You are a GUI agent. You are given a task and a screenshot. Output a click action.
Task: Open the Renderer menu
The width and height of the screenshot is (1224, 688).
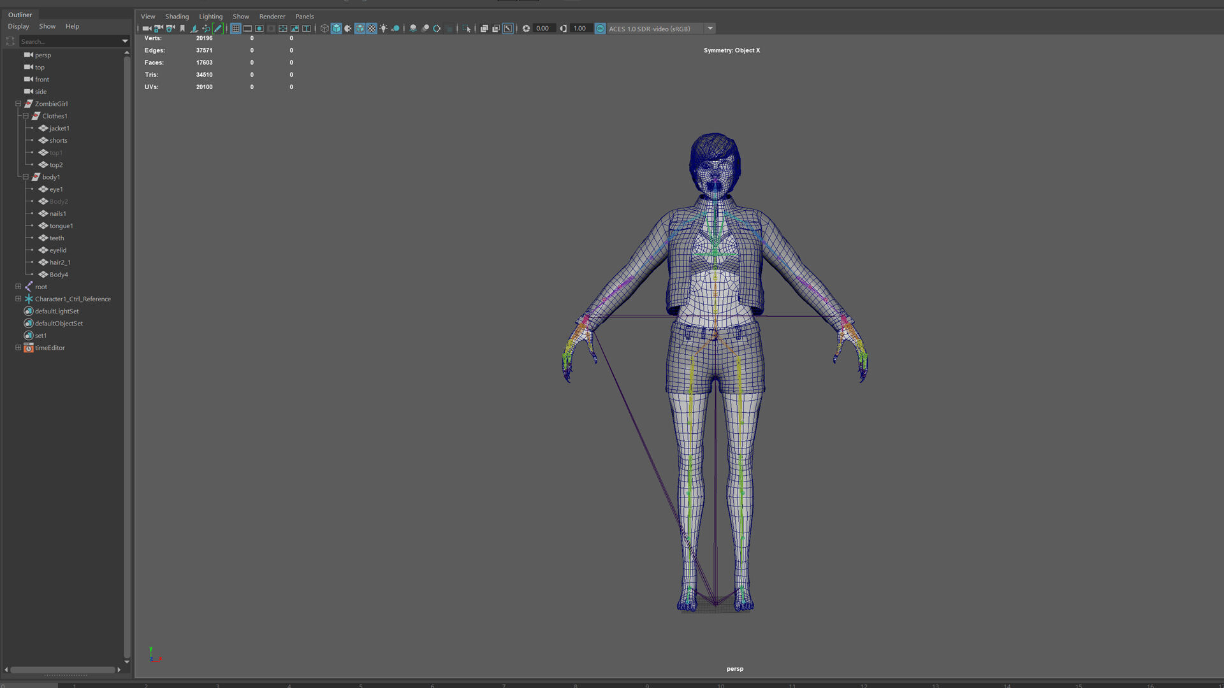pos(272,17)
